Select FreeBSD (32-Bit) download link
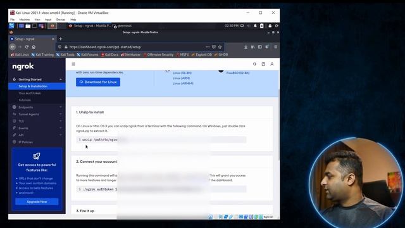Screen dimensions: 405x228 (x=238, y=73)
